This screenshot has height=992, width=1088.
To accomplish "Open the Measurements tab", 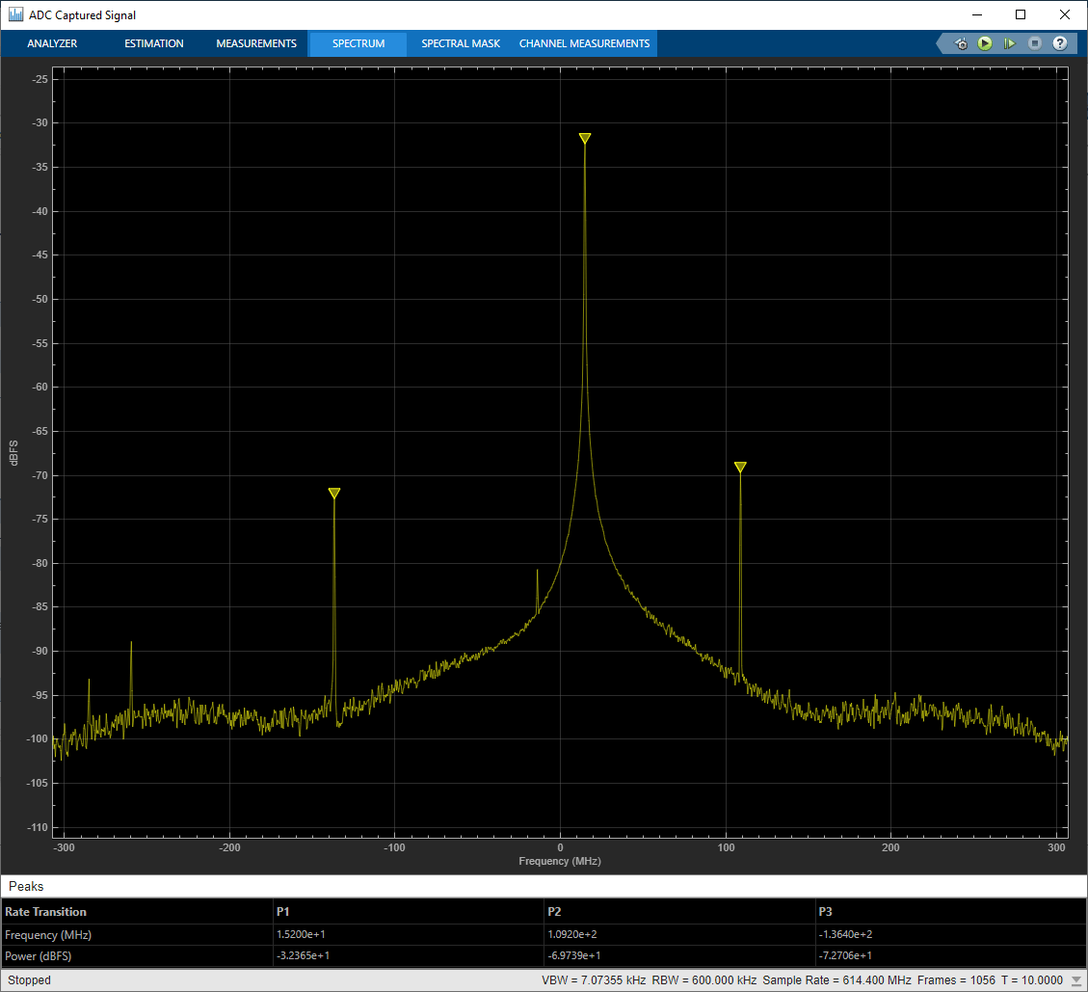I will point(256,43).
